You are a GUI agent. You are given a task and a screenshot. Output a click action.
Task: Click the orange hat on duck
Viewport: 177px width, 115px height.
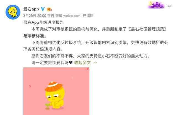point(54,86)
